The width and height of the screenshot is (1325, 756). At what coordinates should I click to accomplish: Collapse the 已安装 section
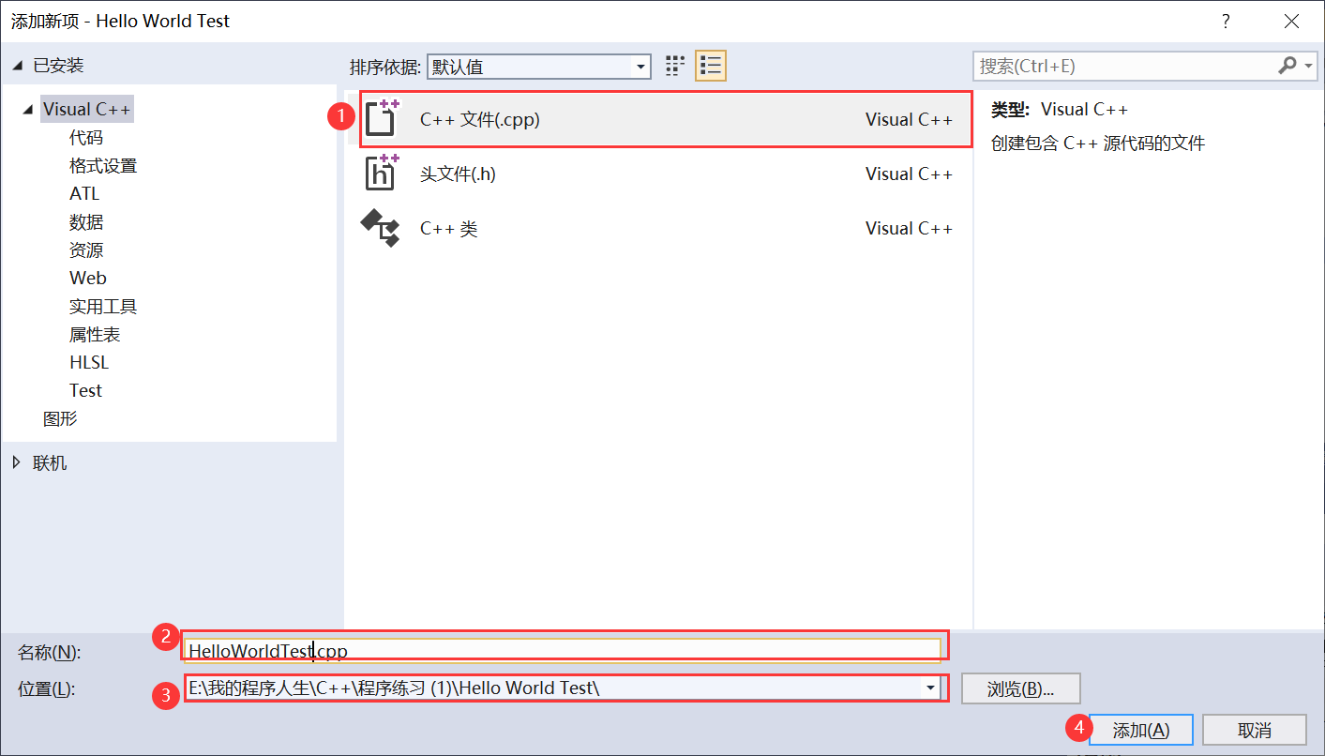click(x=18, y=67)
